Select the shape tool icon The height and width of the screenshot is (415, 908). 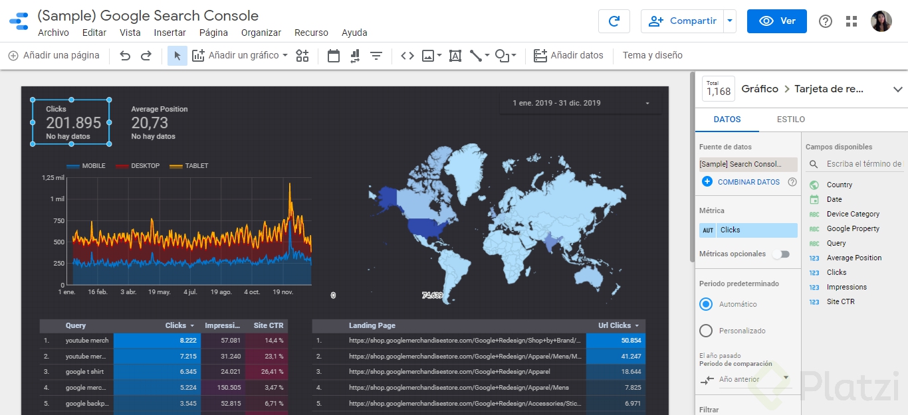(502, 55)
